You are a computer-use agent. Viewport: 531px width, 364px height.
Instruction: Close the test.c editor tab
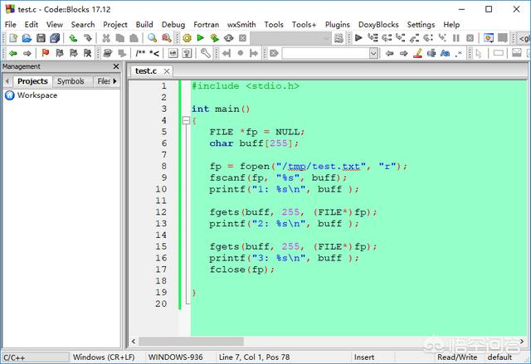(165, 71)
